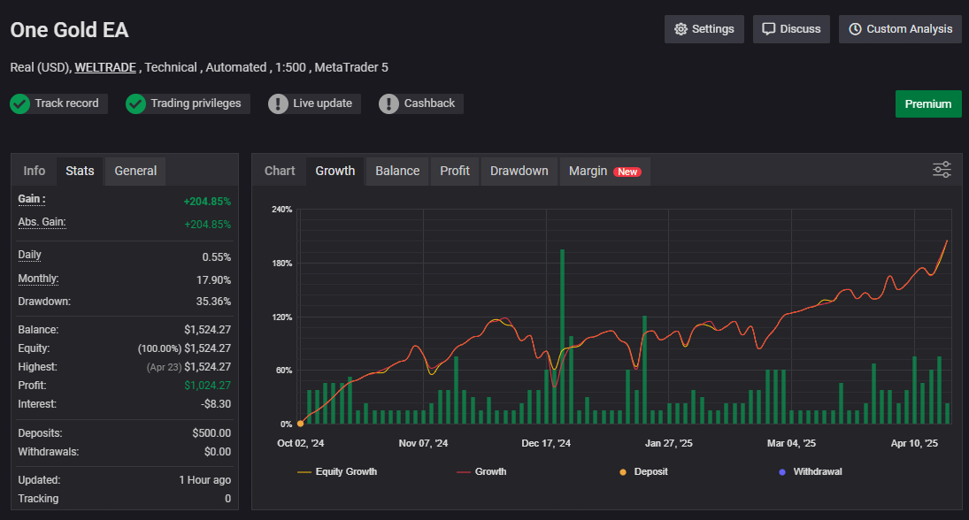The height and width of the screenshot is (520, 969).
Task: Click the Discuss chat bubble icon
Action: 768,29
